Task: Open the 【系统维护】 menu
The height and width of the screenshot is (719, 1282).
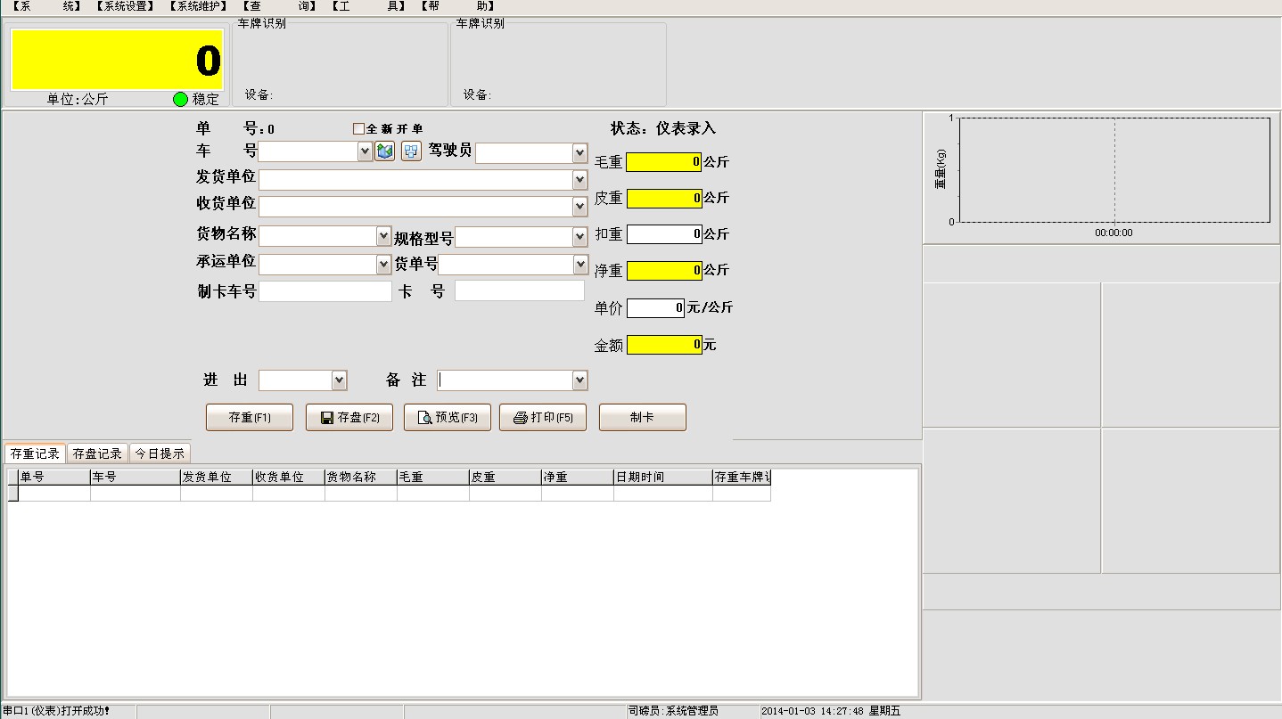Action: point(200,6)
